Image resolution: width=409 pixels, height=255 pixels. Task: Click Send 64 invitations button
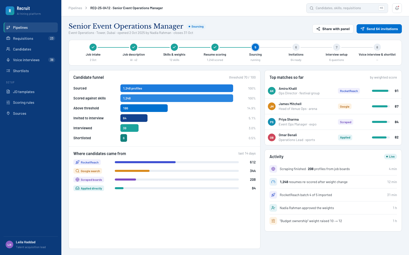click(x=379, y=29)
